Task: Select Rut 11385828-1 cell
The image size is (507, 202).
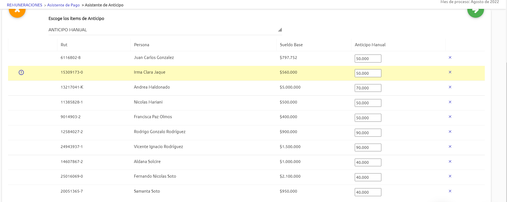Action: click(x=72, y=102)
